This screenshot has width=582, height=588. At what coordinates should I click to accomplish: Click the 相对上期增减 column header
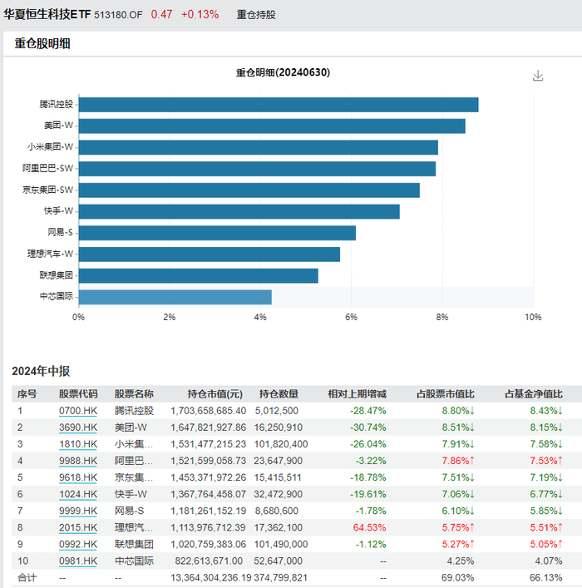(x=357, y=394)
